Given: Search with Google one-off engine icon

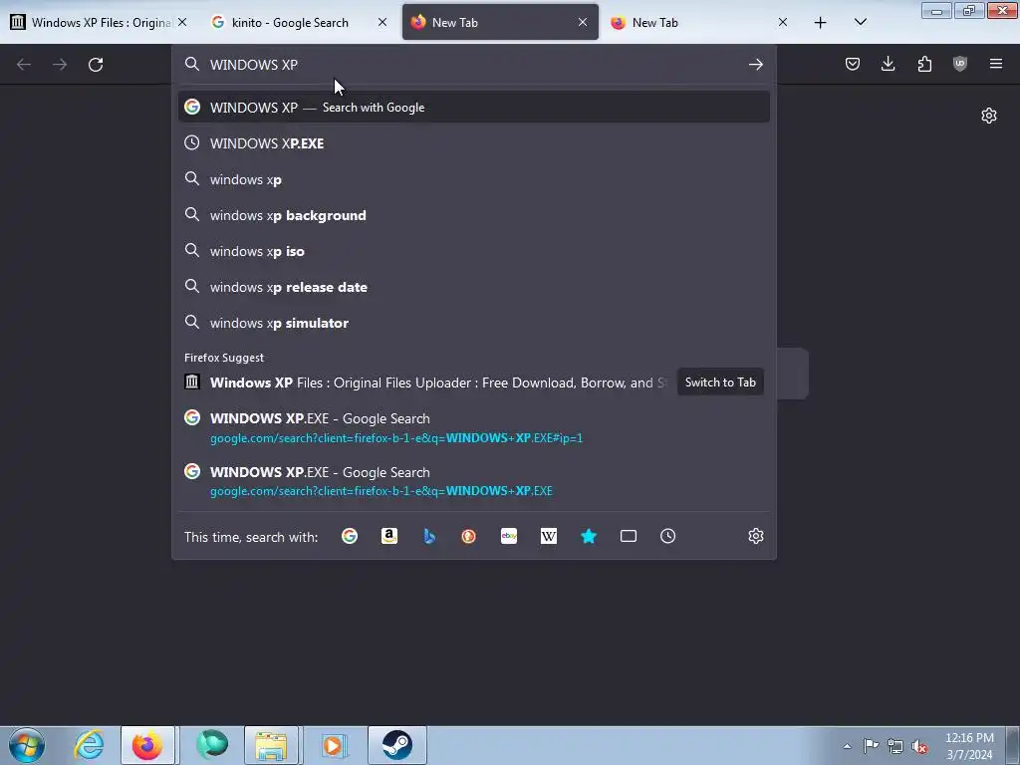Looking at the screenshot, I should click(350, 536).
